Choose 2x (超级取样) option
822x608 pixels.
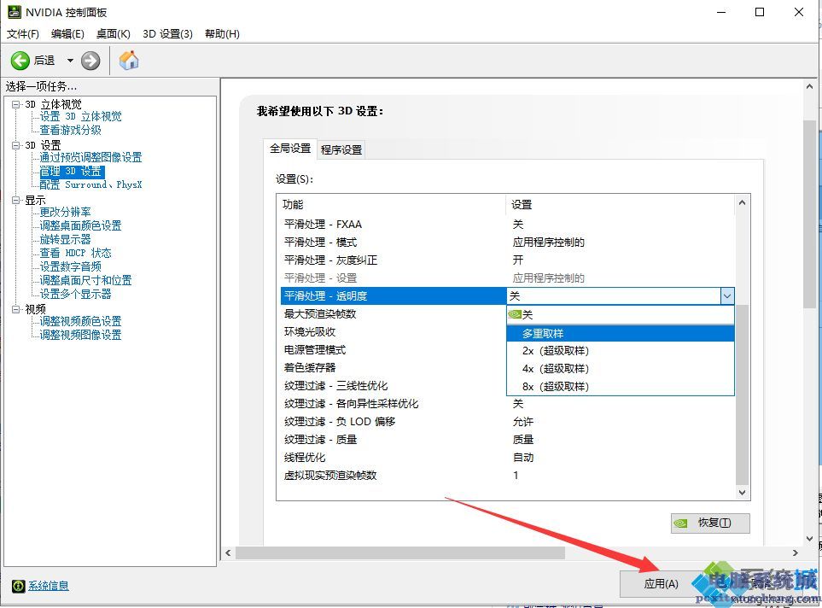621,351
